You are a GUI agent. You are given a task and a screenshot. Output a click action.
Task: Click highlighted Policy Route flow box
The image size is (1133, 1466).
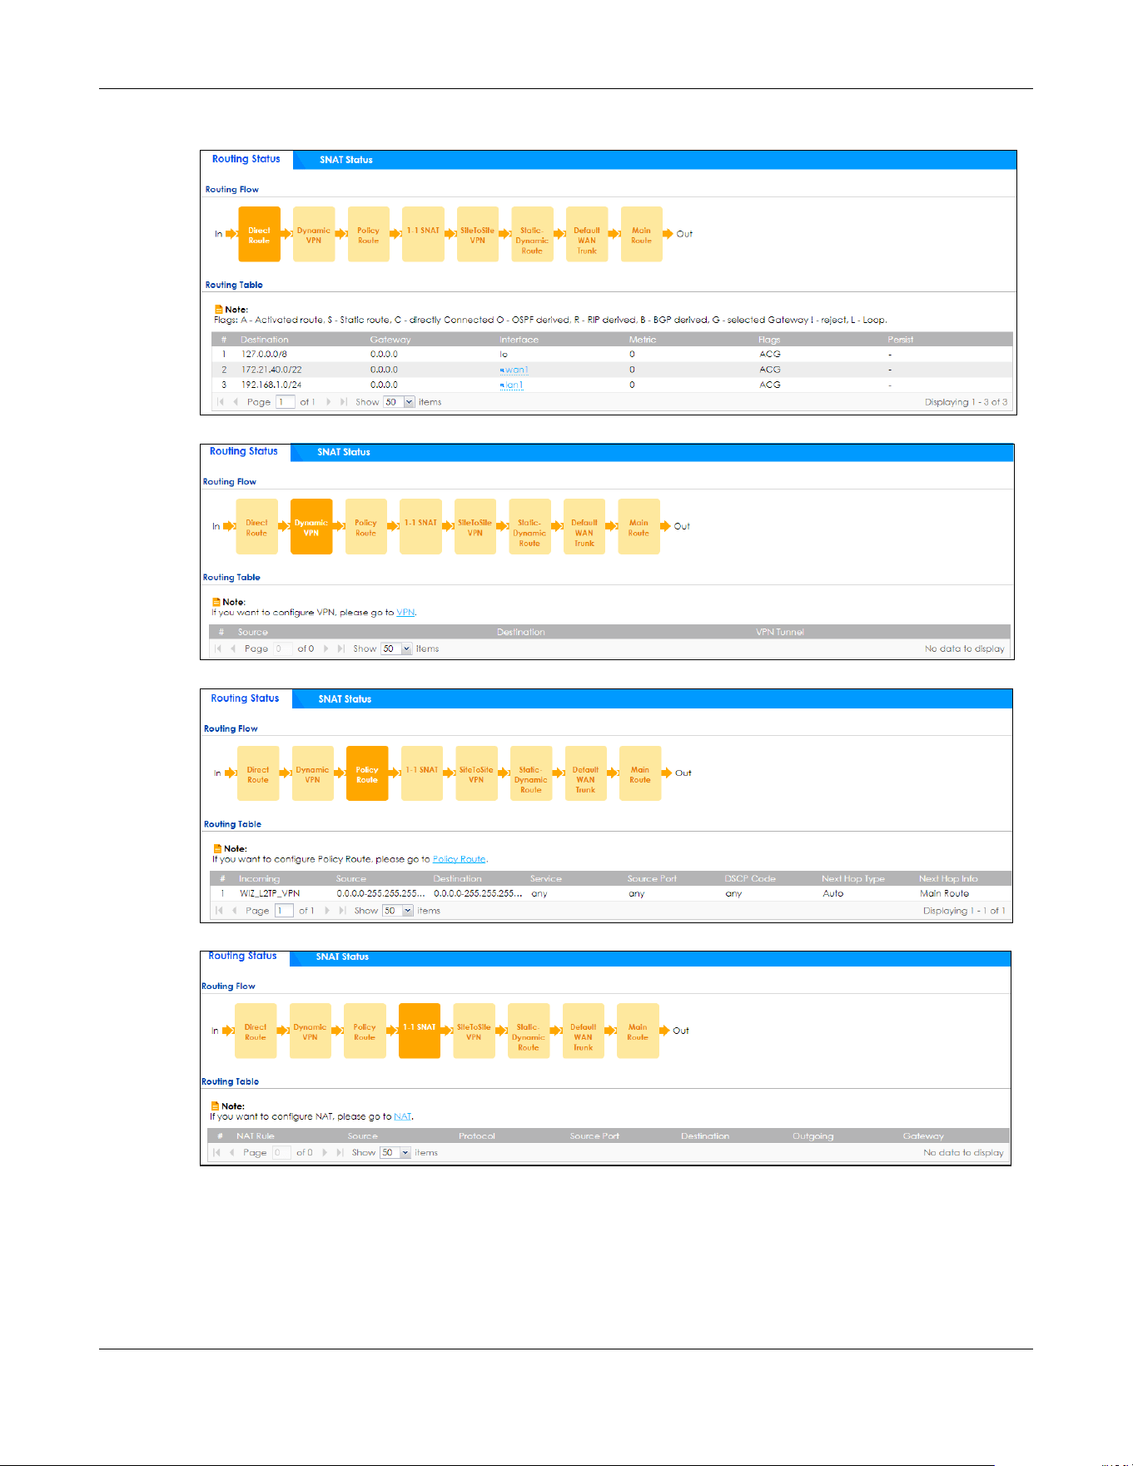[367, 774]
